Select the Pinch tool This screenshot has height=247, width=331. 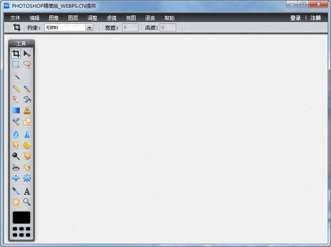[27, 178]
